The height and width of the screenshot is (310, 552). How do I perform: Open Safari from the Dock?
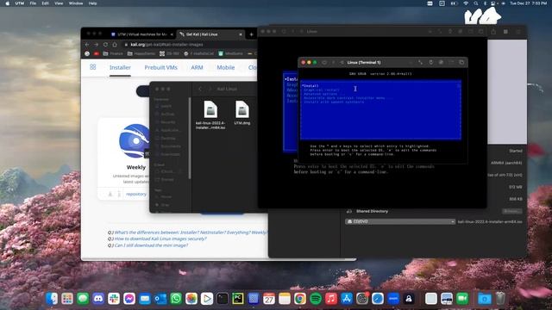(x=378, y=299)
